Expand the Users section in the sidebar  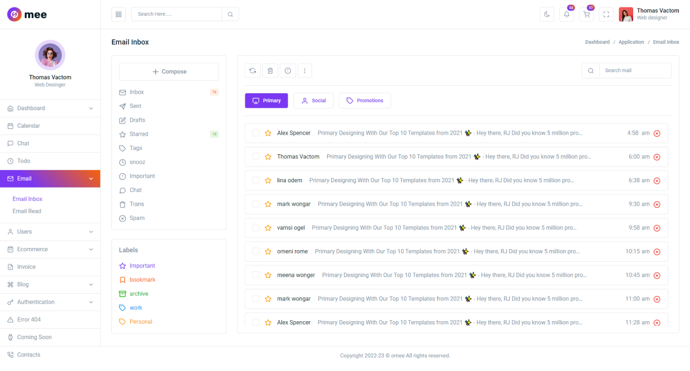tap(50, 232)
